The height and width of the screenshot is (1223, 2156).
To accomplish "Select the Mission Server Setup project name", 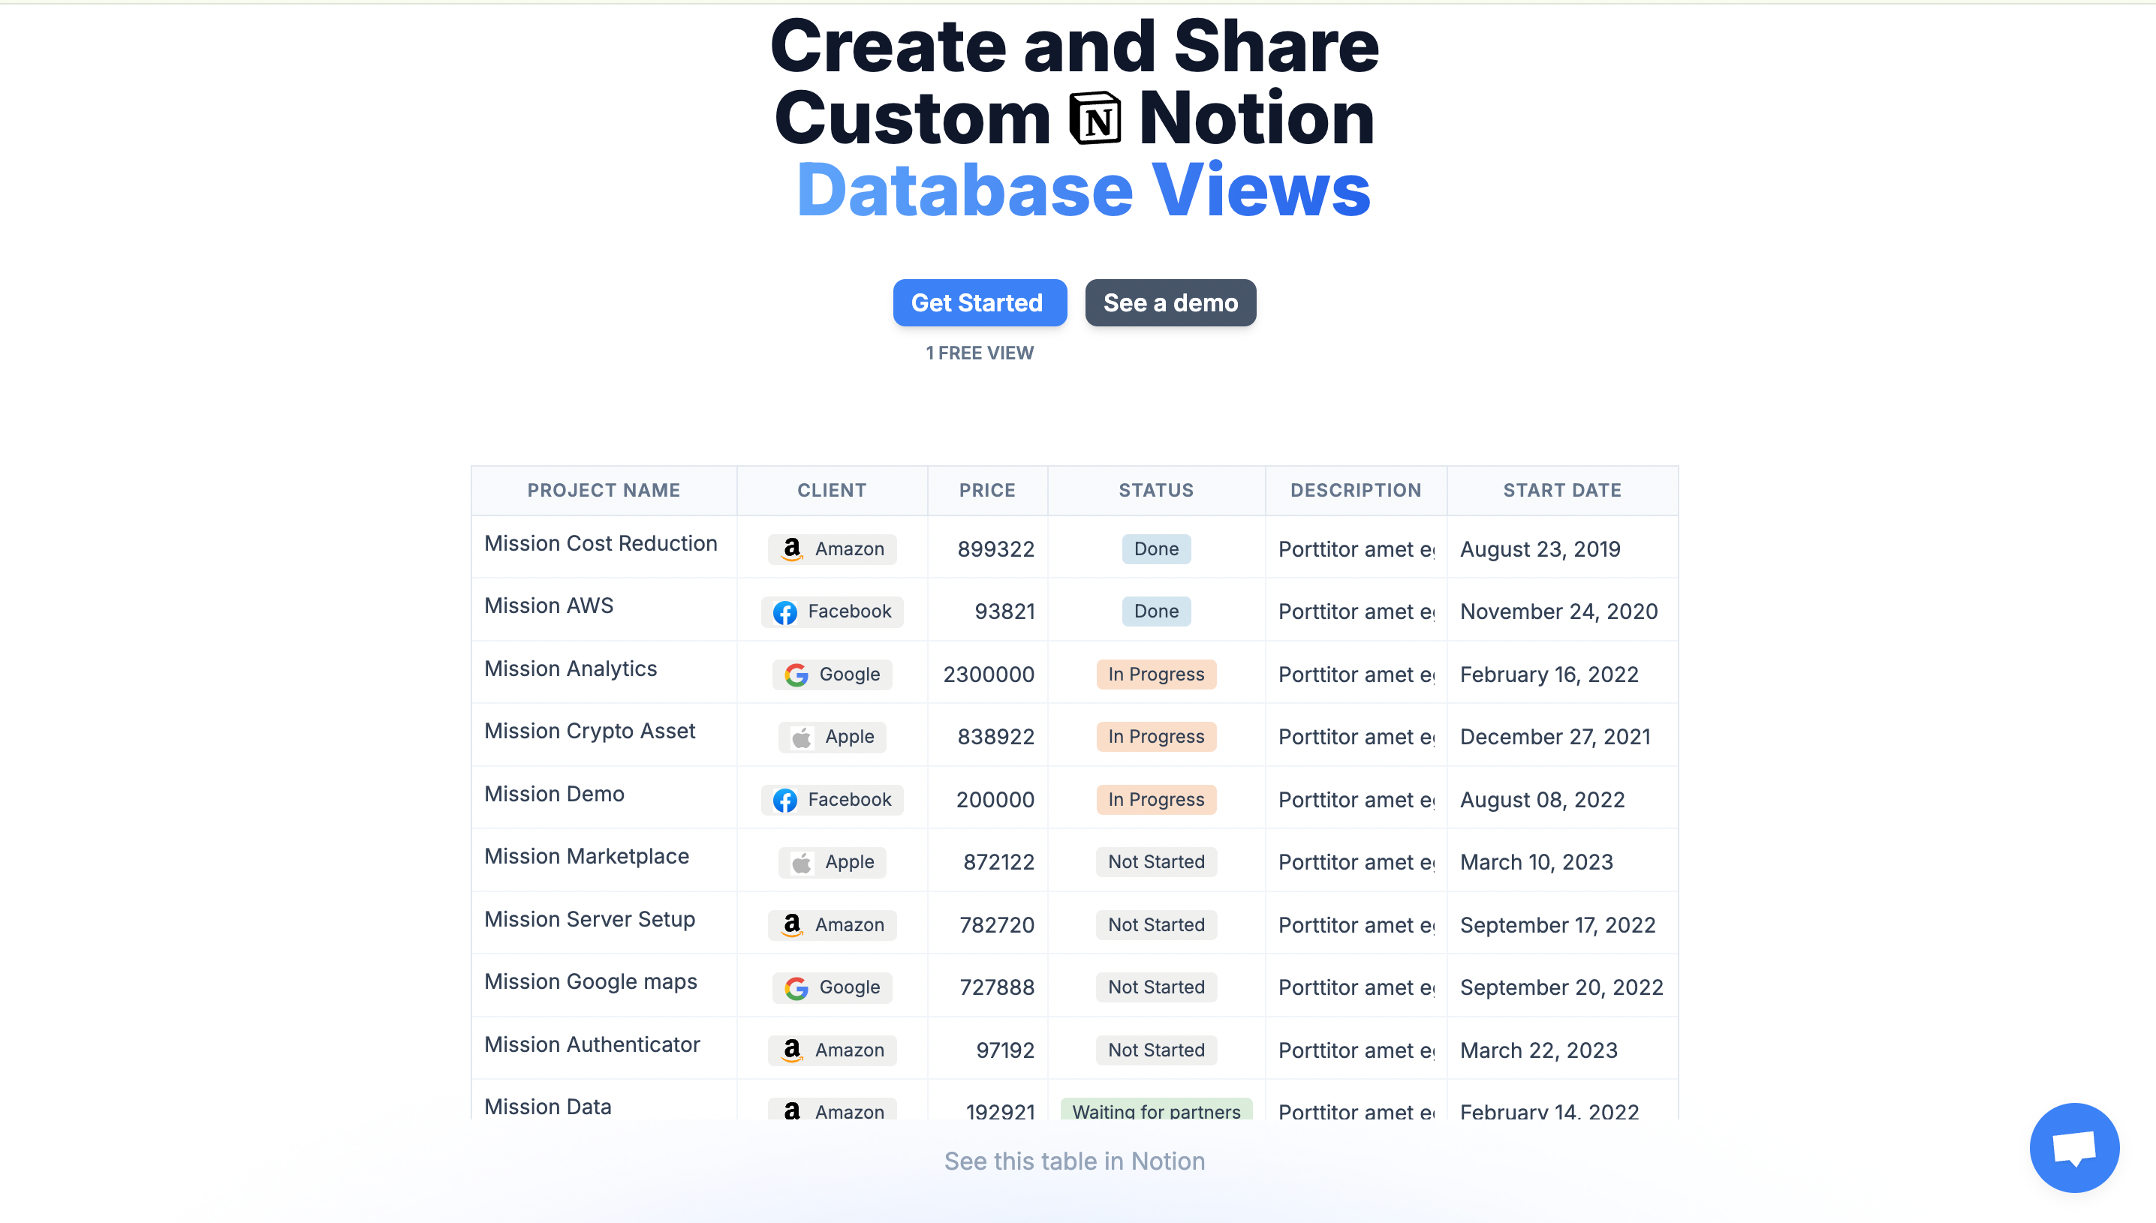I will [x=590, y=919].
